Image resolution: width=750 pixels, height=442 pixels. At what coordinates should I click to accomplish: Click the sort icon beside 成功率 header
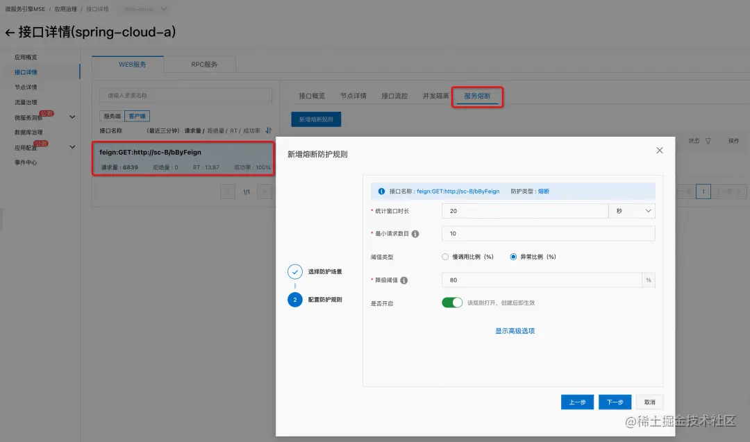click(268, 130)
